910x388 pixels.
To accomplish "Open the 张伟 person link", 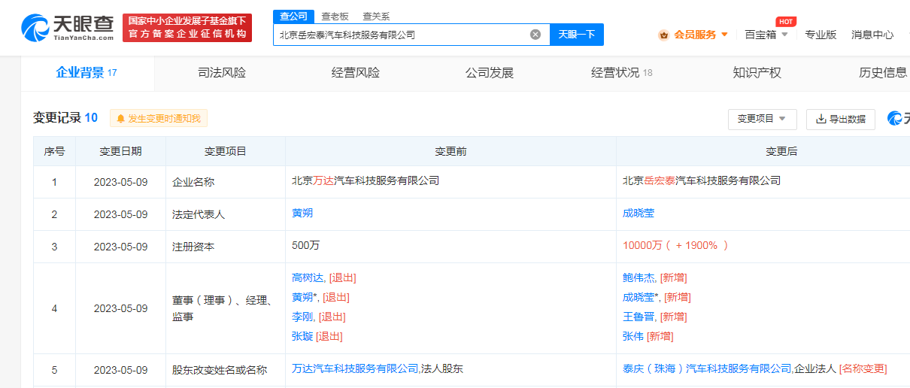I will click(x=633, y=337).
